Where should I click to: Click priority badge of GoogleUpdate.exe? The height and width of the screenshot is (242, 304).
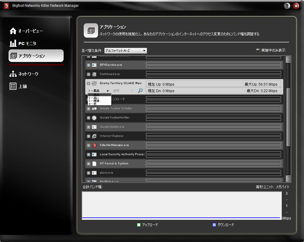click(89, 127)
